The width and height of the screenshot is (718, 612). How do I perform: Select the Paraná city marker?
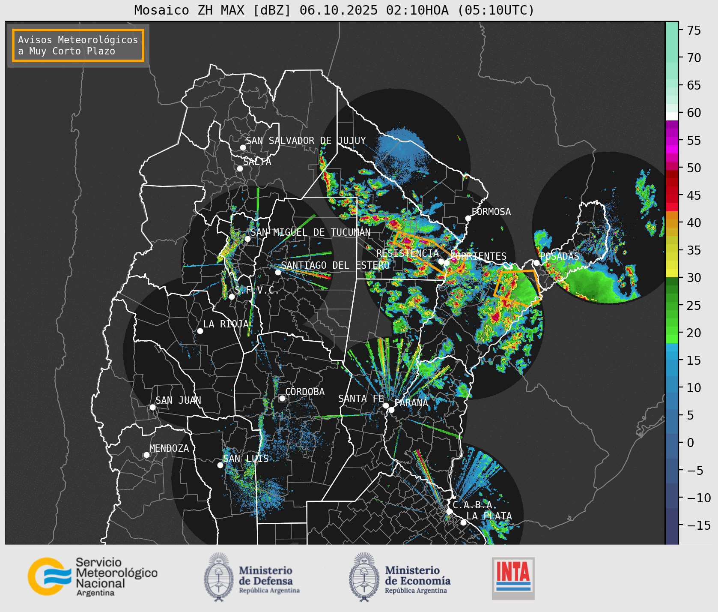[x=391, y=410]
